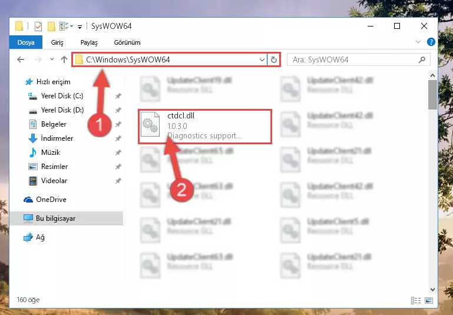The height and width of the screenshot is (315, 453).
Task: Refresh the SysWOW64 folder
Action: coord(273,60)
